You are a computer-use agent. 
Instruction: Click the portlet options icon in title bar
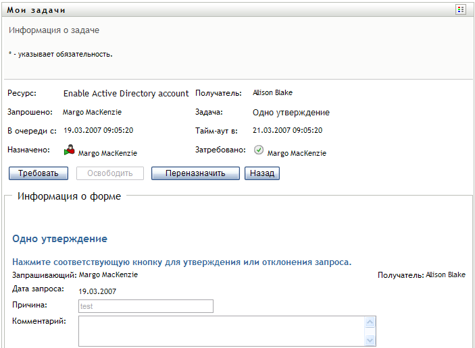click(x=461, y=9)
